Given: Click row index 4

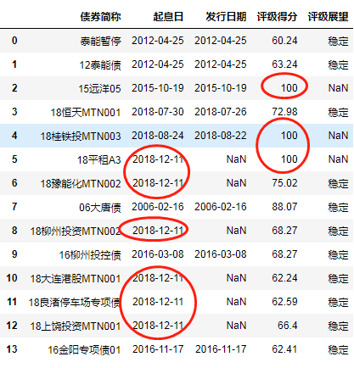Looking at the screenshot, I should coord(14,136).
